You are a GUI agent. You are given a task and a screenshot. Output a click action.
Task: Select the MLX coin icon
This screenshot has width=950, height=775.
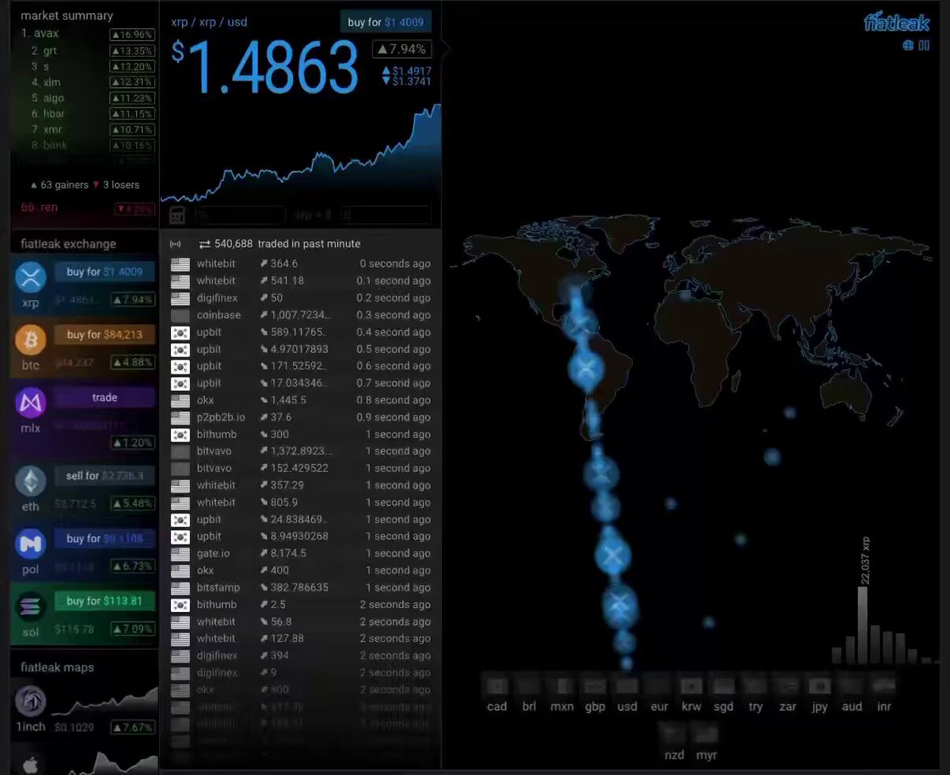31,403
